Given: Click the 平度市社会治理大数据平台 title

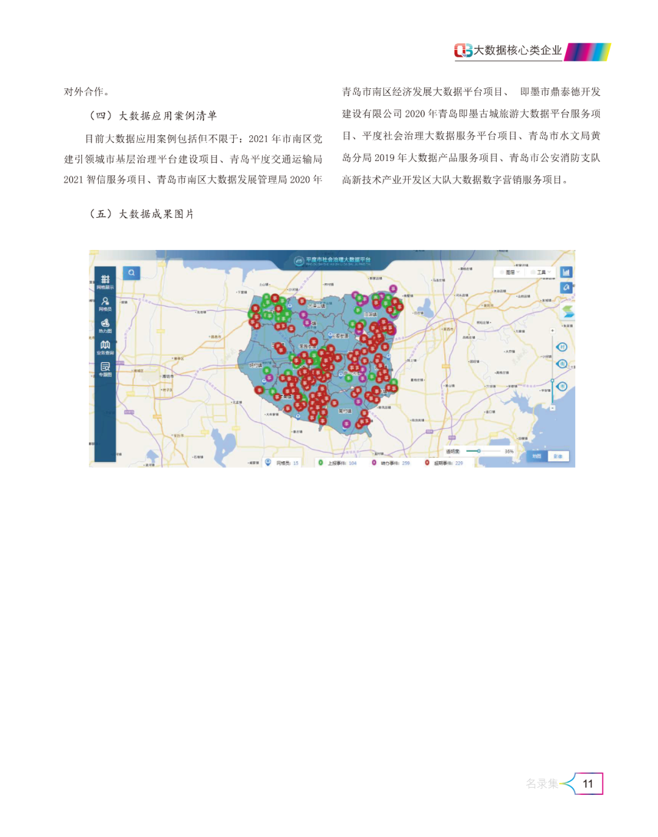Looking at the screenshot, I should click(338, 260).
